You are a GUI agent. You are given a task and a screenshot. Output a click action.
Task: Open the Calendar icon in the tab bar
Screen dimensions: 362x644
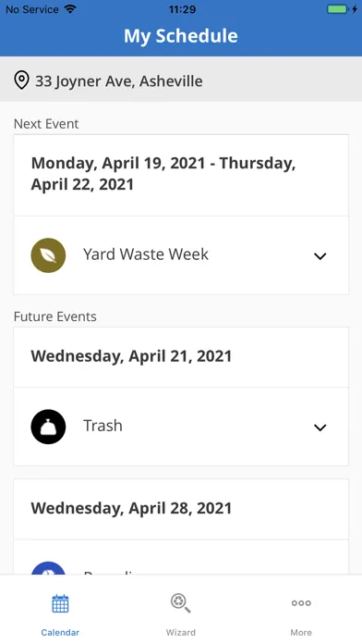coord(60,603)
